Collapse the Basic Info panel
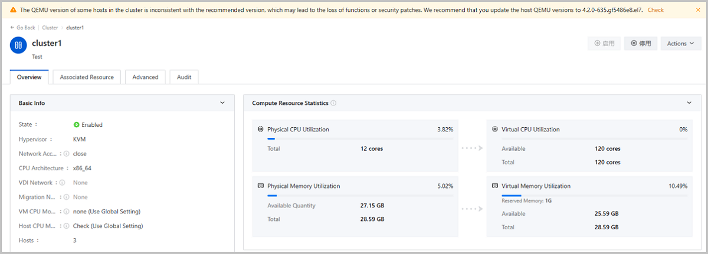The height and width of the screenshot is (254, 708). click(x=222, y=103)
